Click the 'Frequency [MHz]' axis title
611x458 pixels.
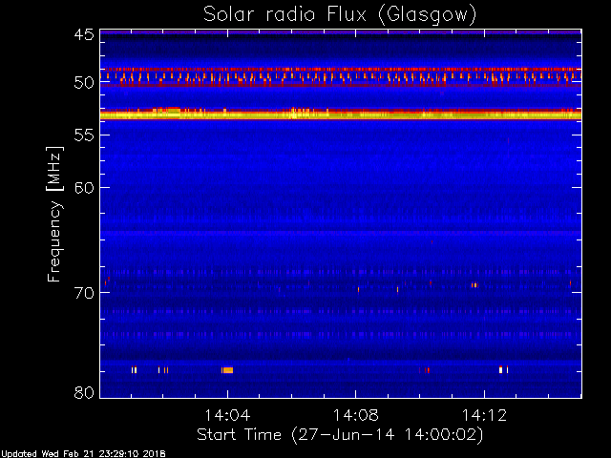coord(54,214)
